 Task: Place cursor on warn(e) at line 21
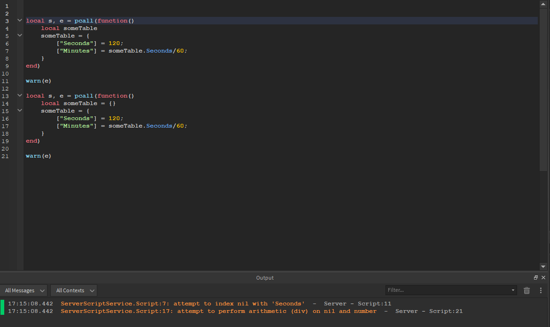click(x=39, y=156)
